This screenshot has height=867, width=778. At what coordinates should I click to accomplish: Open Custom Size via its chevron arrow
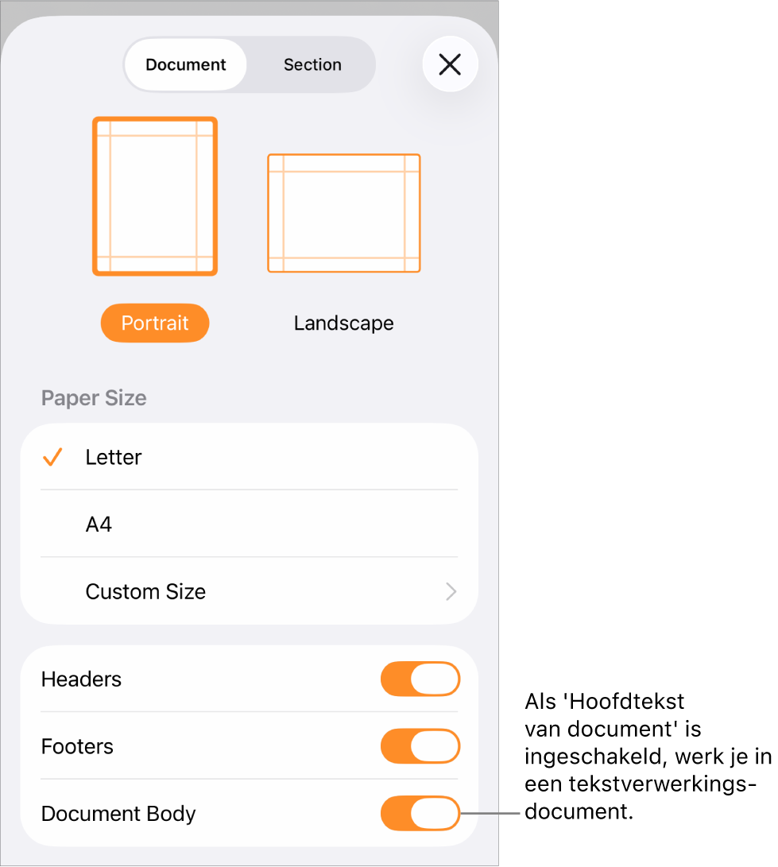(451, 591)
